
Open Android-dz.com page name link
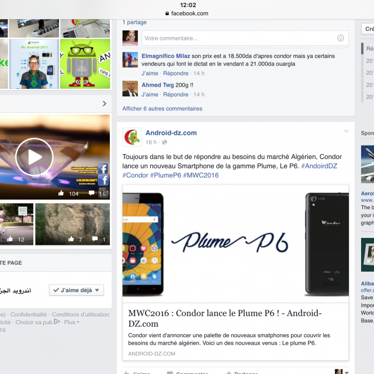[171, 133]
